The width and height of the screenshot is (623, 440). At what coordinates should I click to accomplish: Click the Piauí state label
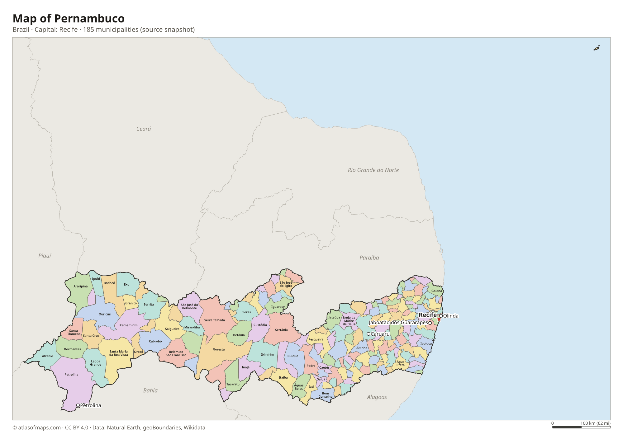45,256
